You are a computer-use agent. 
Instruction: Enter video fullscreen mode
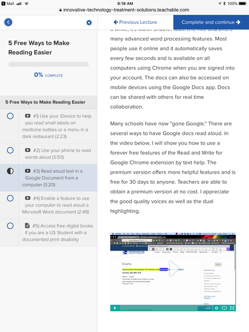(232, 308)
